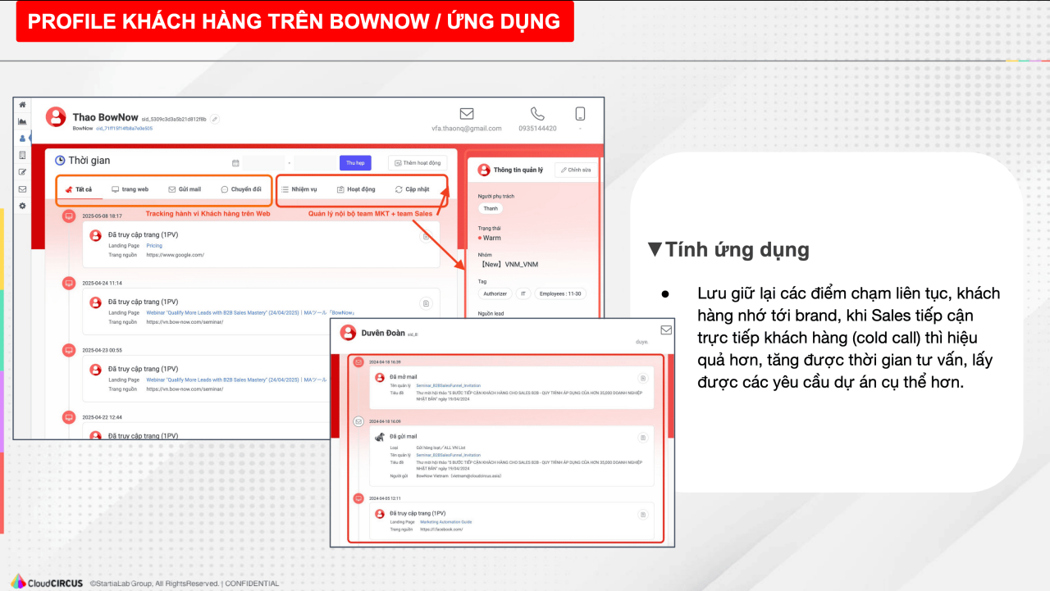Select the contacts person icon in sidebar
This screenshot has width=1050, height=591.
pos(22,139)
